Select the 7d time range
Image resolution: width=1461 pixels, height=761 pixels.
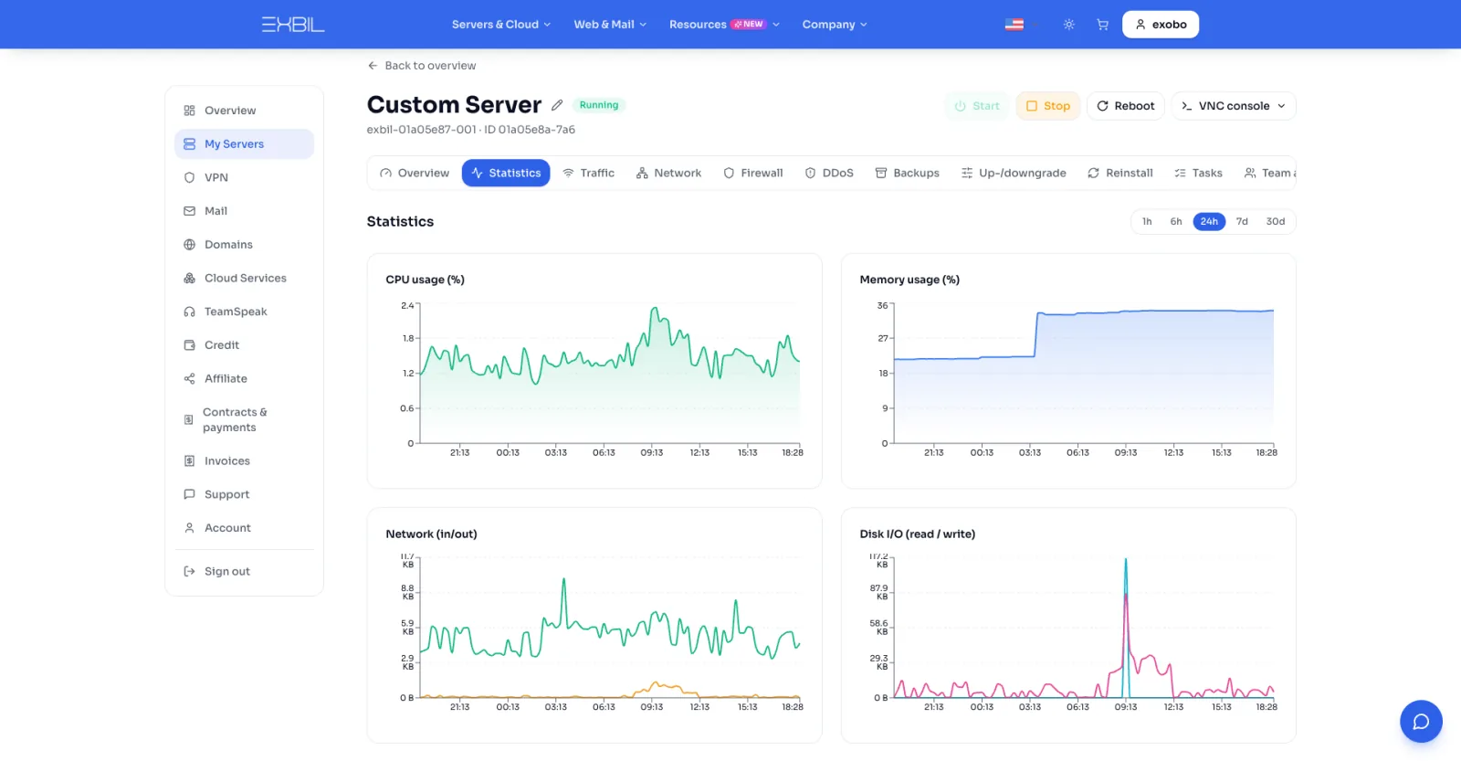click(1242, 222)
